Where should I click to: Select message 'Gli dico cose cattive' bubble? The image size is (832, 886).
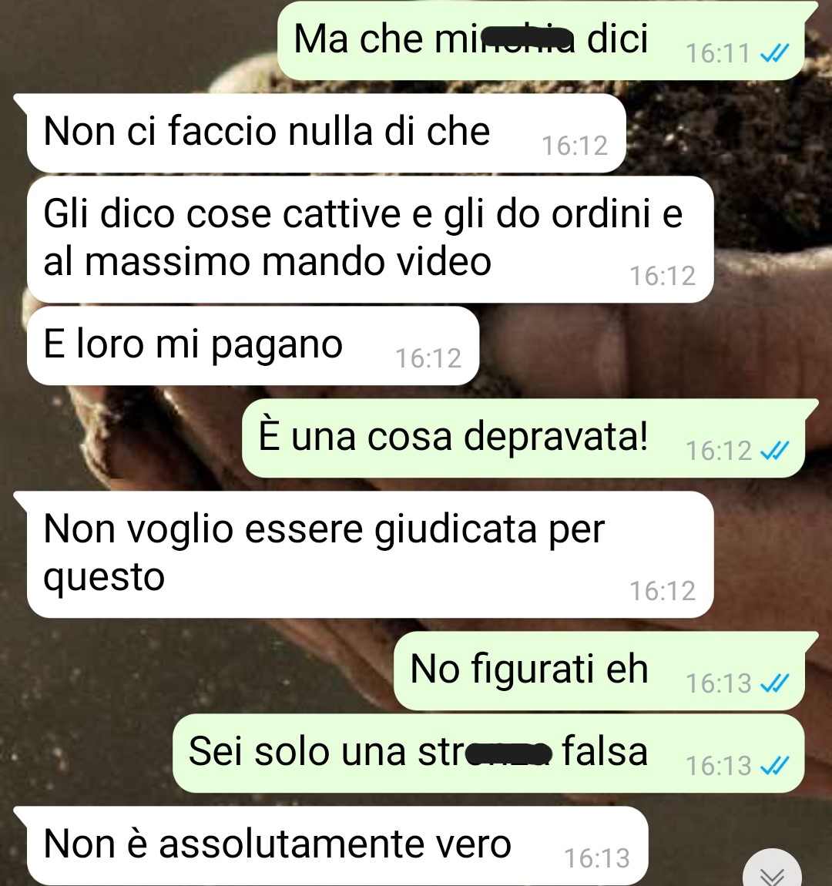[370, 240]
